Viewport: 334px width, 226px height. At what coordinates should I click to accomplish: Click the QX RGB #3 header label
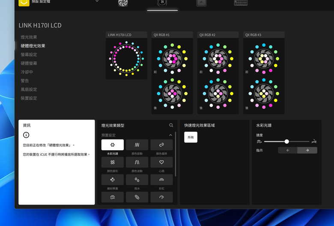pyautogui.click(x=253, y=35)
